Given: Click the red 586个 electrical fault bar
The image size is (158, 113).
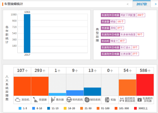Looking at the screenshot, I should (145, 85).
